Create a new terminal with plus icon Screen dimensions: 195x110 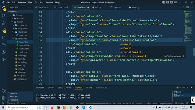(x=177, y=88)
